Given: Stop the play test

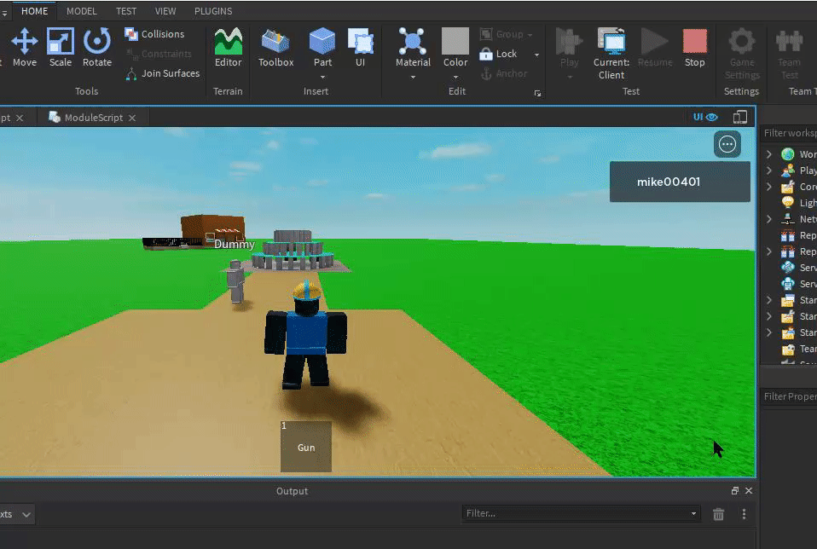Looking at the screenshot, I should point(694,48).
